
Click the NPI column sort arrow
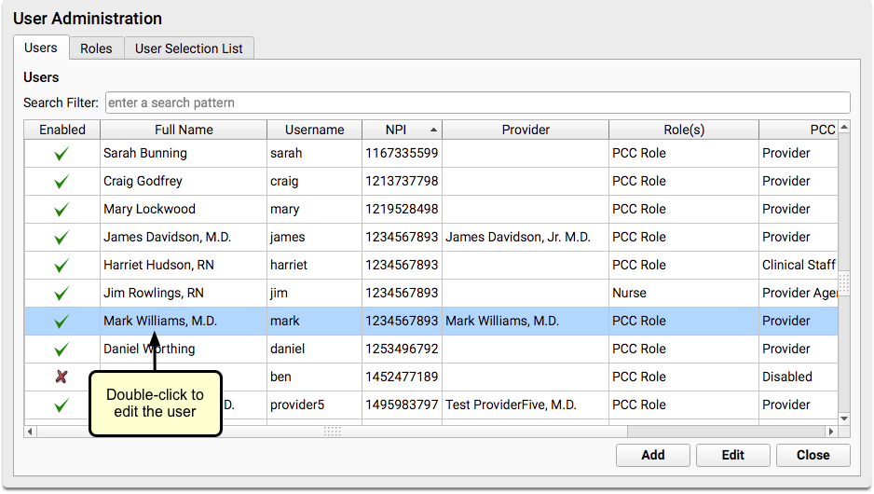click(433, 130)
